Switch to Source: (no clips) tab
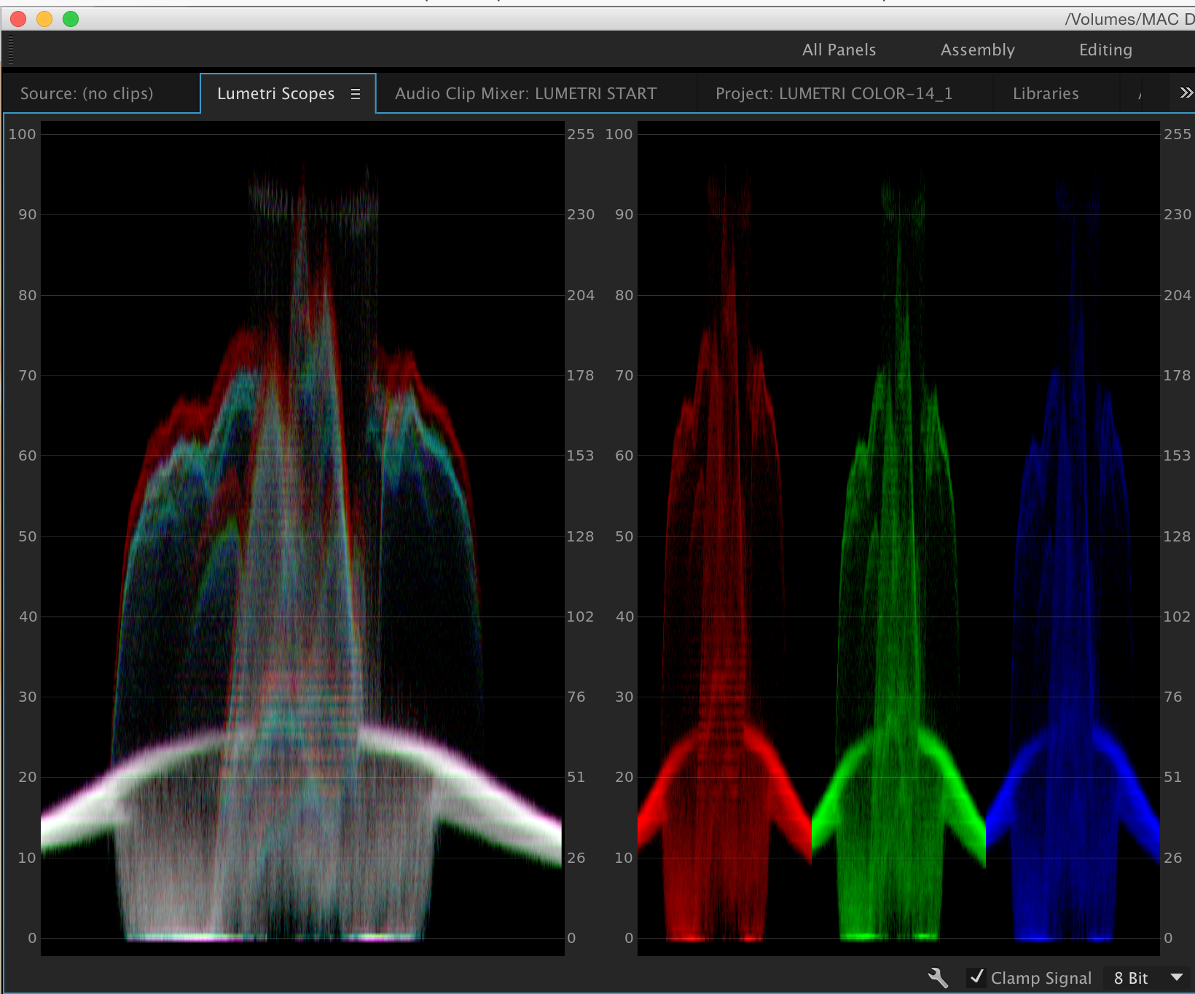The height and width of the screenshot is (994, 1195). (87, 93)
